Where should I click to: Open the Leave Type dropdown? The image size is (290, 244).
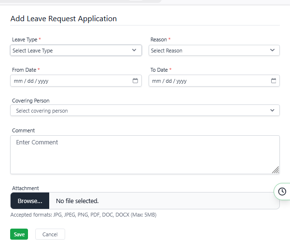[x=76, y=51]
